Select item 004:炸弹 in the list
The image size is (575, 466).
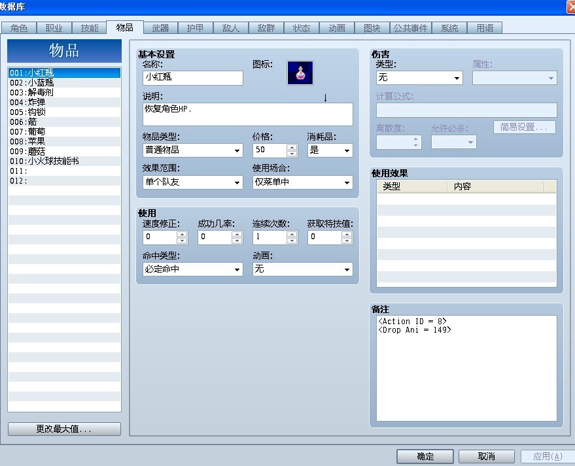64,102
